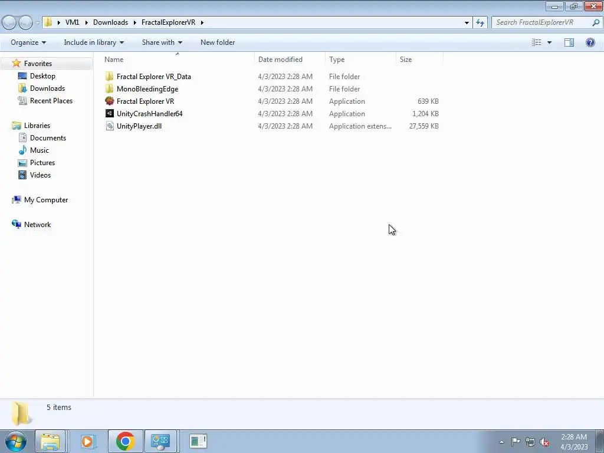Go to VM1 in the address bar
This screenshot has width=604, height=453.
tap(72, 22)
